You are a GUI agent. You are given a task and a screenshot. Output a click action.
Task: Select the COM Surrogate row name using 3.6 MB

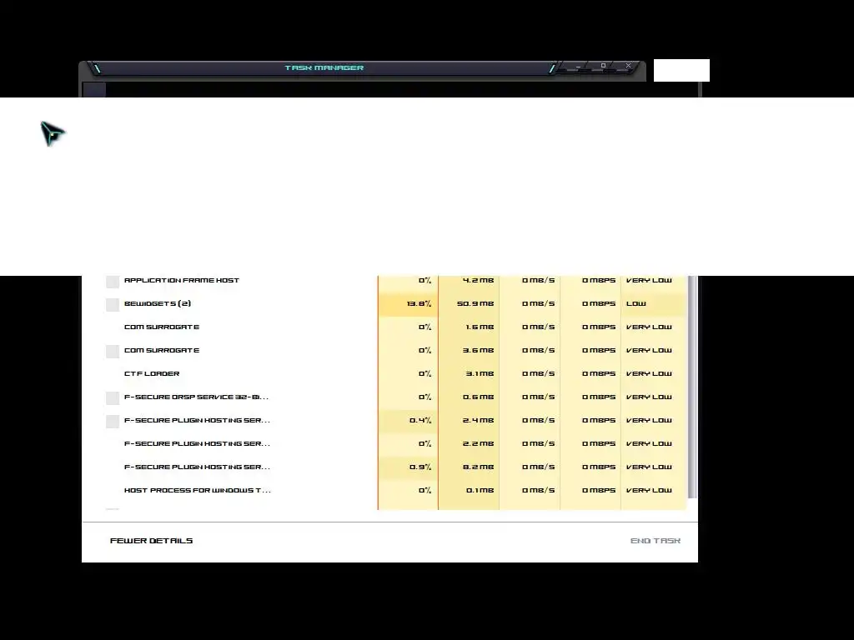pos(162,351)
